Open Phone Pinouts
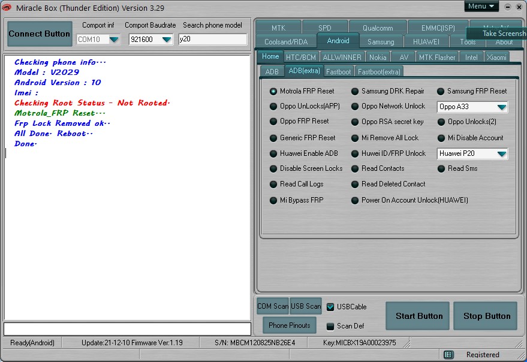The height and width of the screenshot is (362, 527). [290, 325]
